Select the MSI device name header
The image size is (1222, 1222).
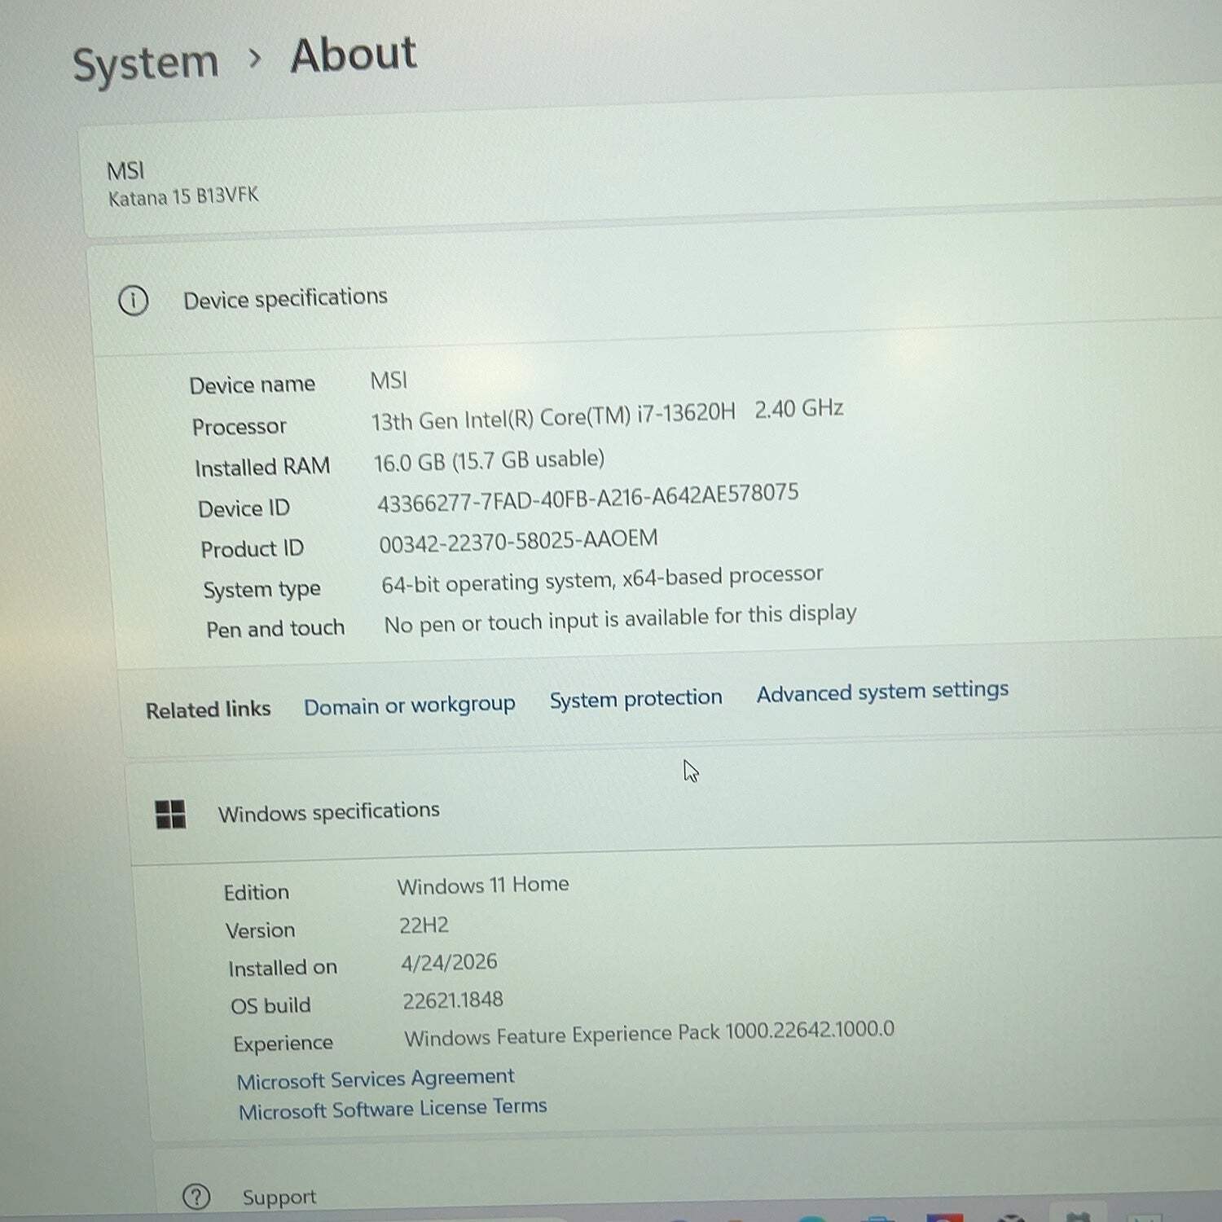point(125,170)
